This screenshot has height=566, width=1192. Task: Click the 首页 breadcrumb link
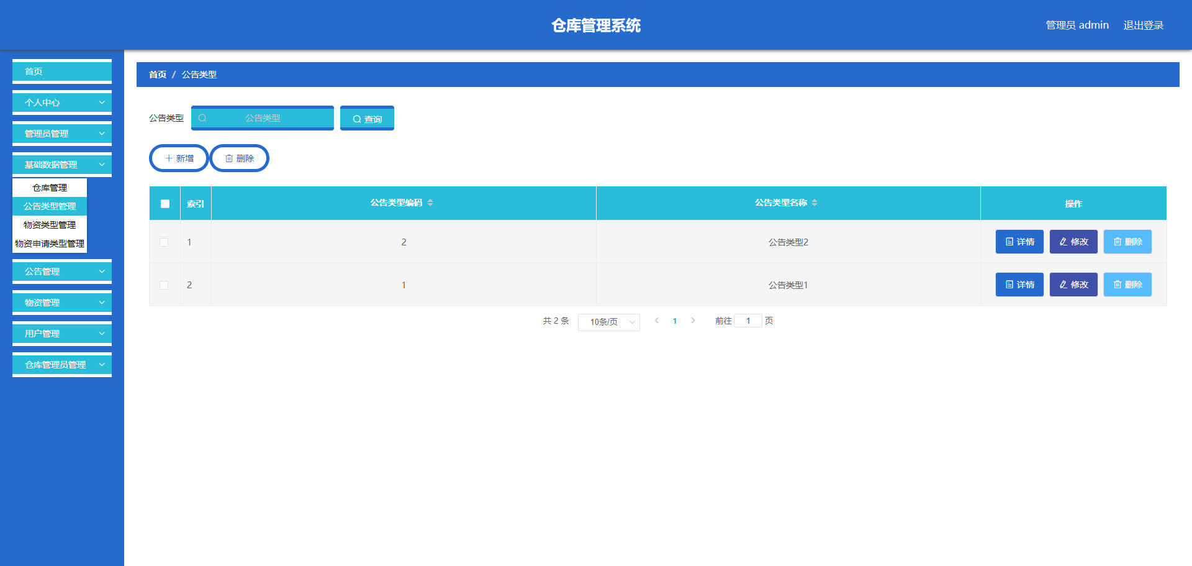pos(158,75)
